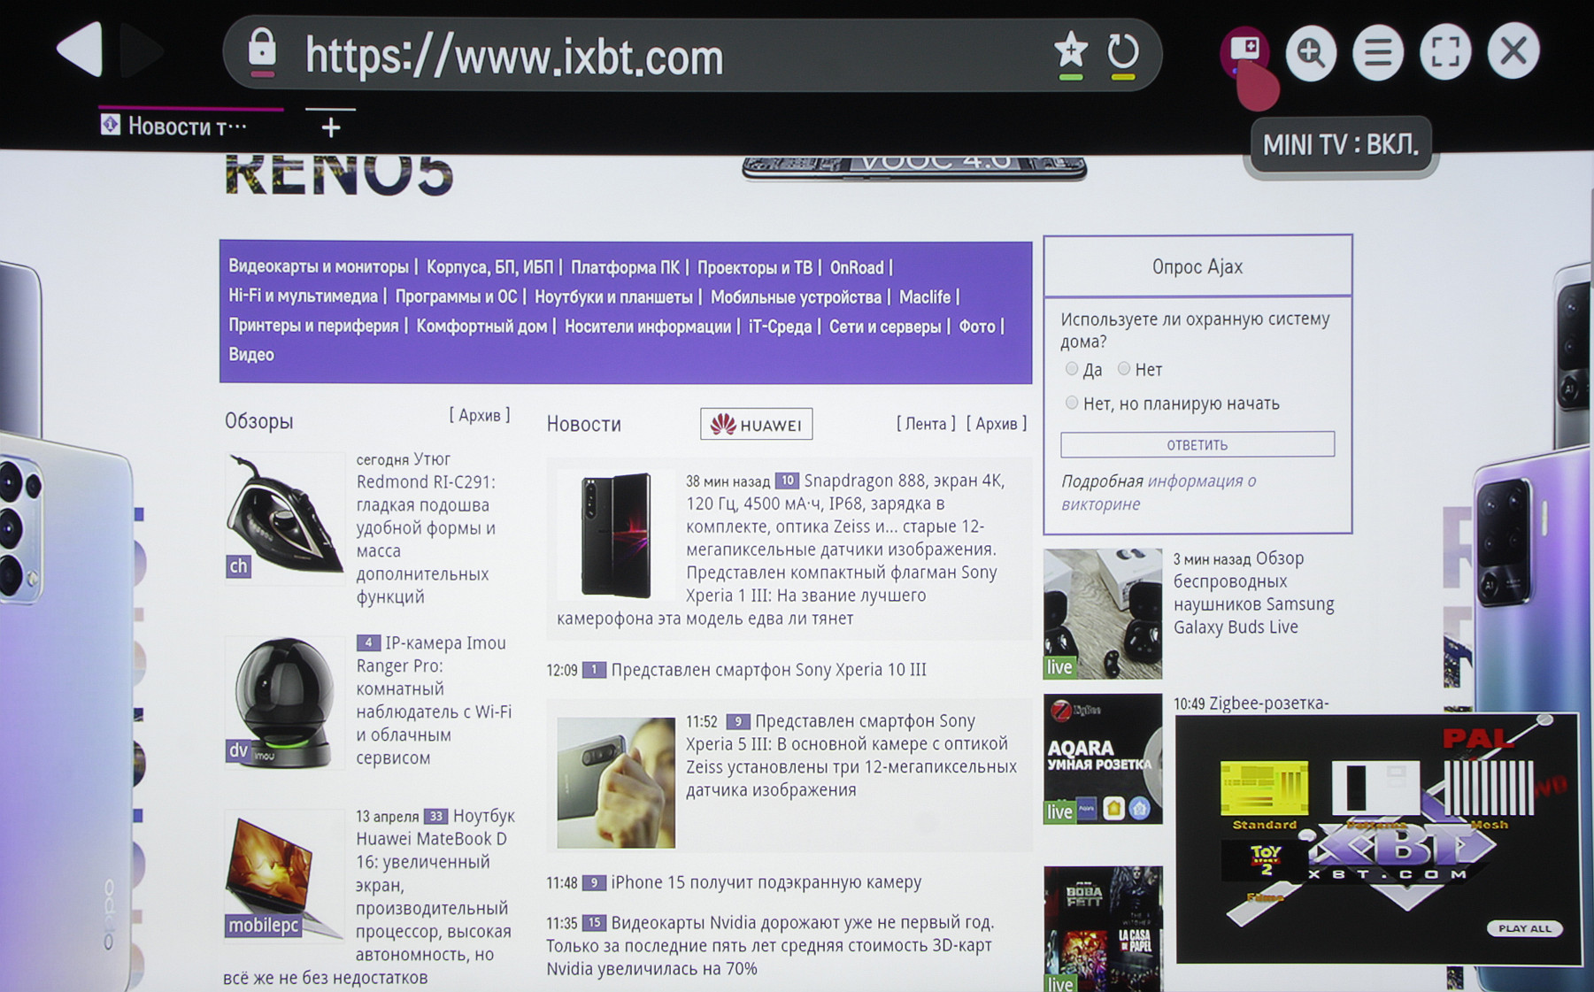Screen dimensions: 1594x992
Task: Open the Новости archive link
Action: [x=997, y=424]
